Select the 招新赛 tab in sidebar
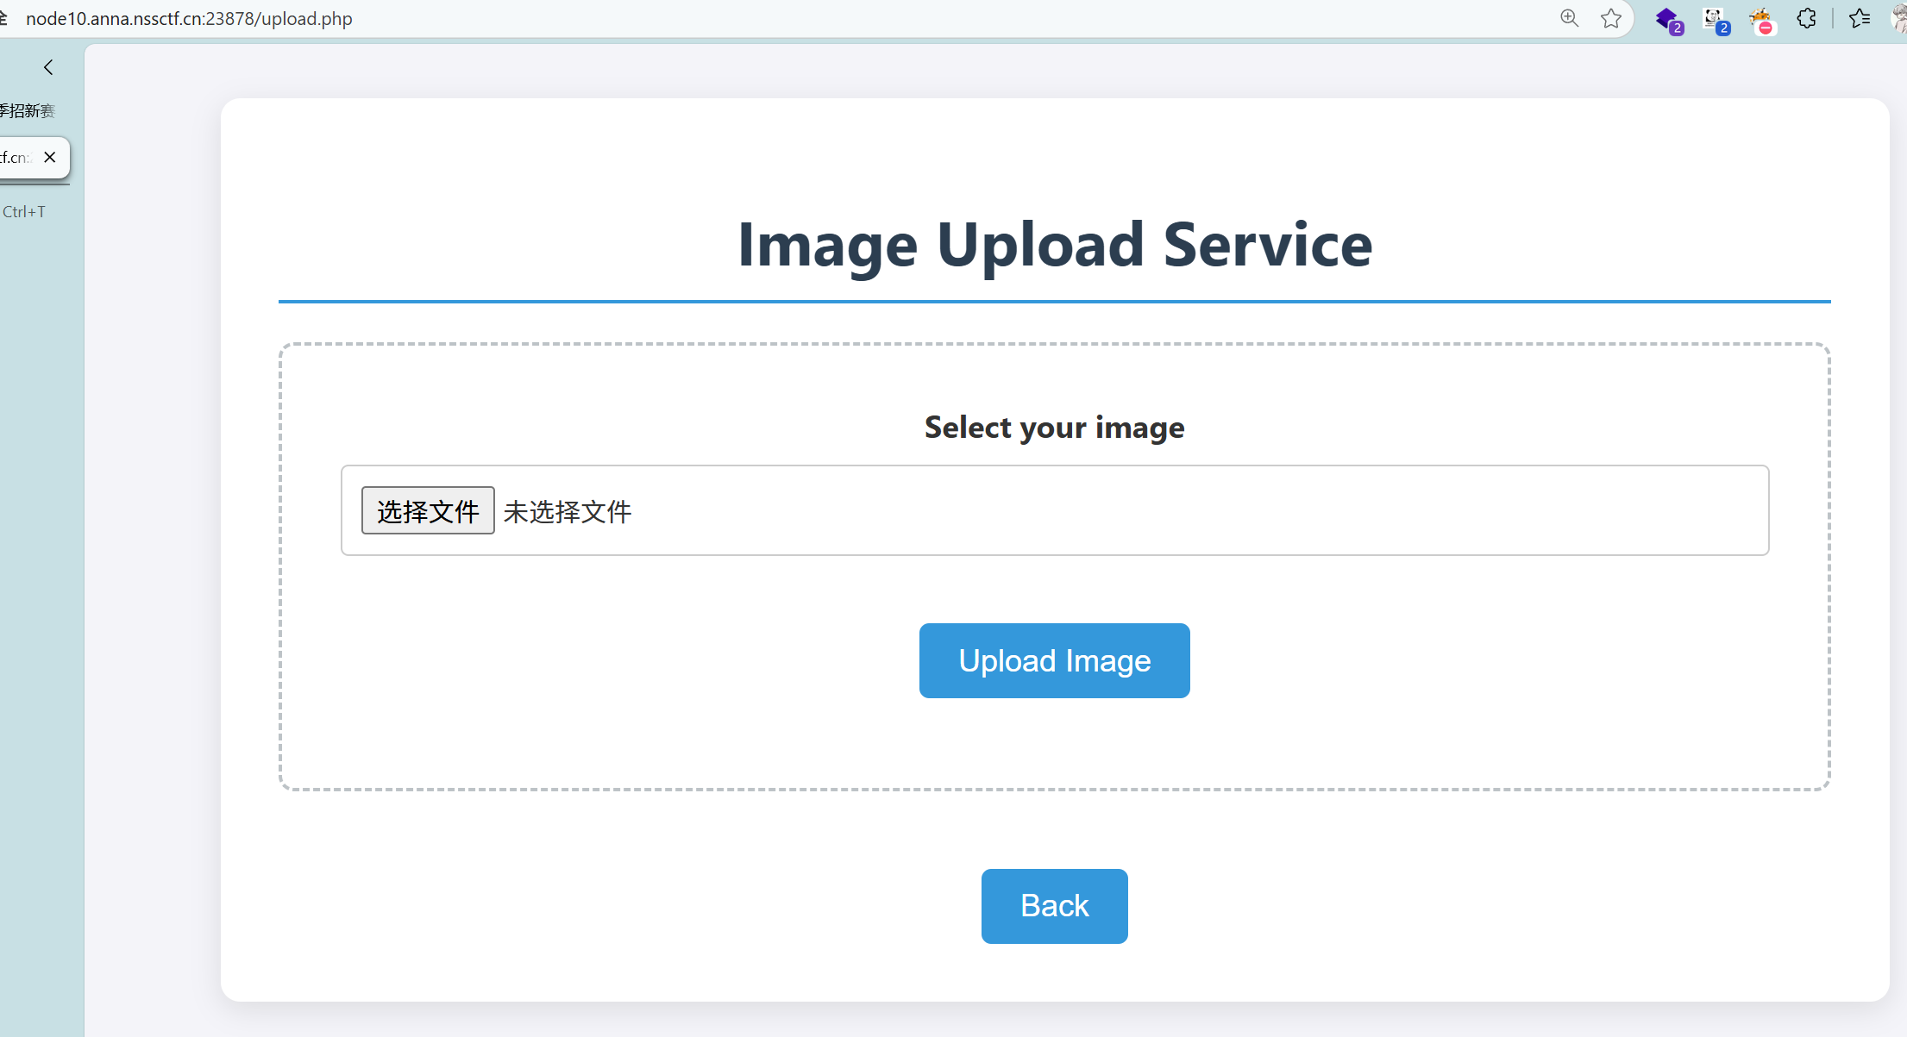1907x1037 pixels. tap(28, 110)
